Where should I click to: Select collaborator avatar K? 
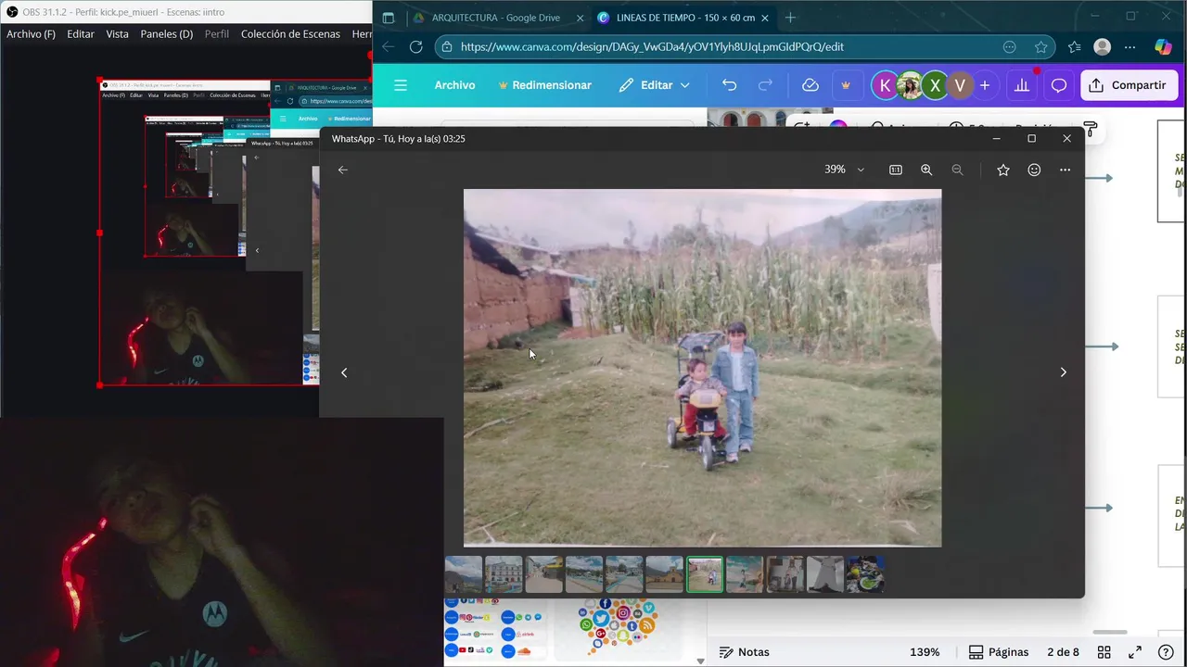point(885,85)
